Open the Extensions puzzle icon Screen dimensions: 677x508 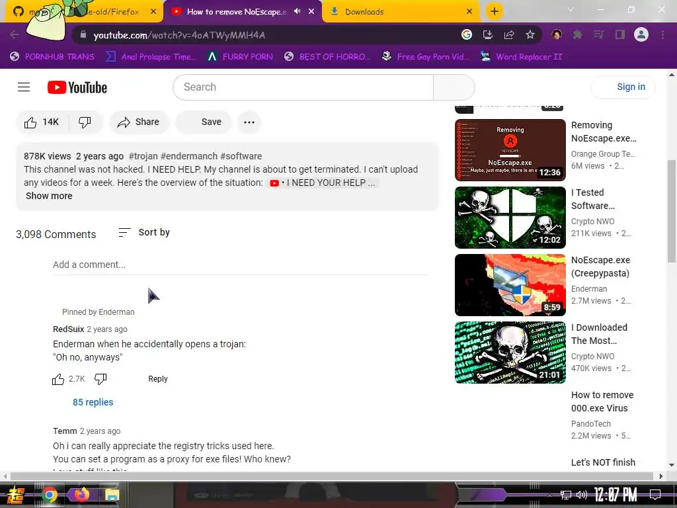(578, 34)
